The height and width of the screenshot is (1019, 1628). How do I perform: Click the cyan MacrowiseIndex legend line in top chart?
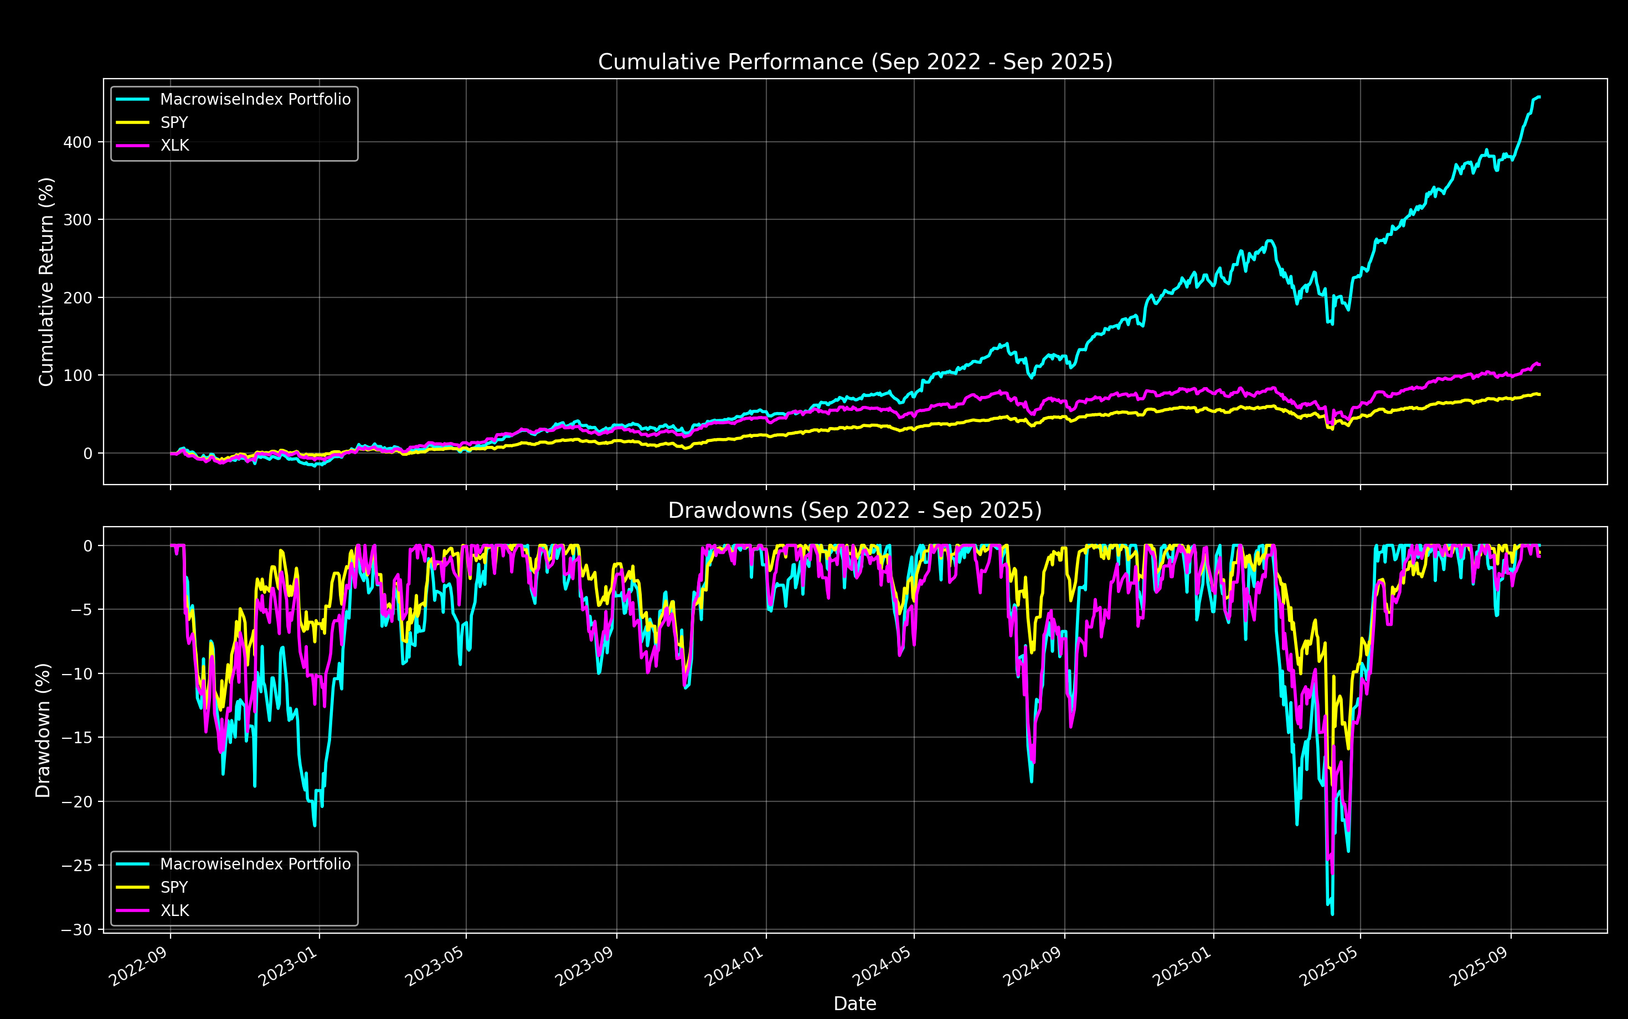tap(133, 100)
